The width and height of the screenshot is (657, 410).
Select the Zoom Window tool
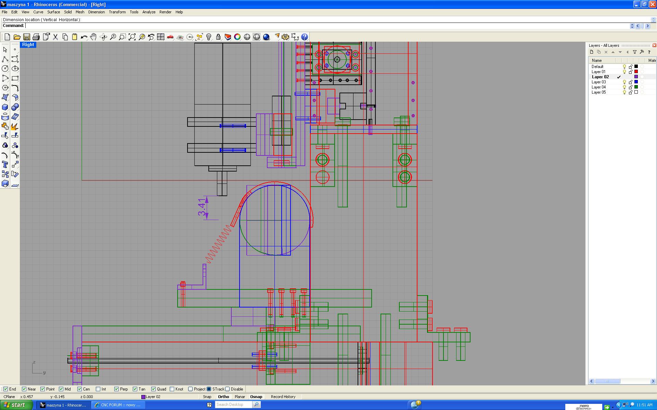click(x=122, y=37)
